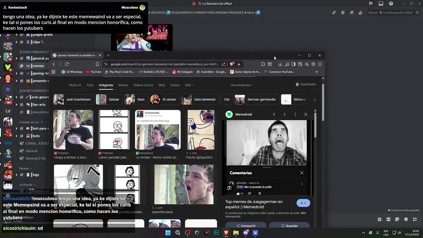Switch to Modo IA tab
This screenshot has width=423, height=238.
tap(75, 85)
